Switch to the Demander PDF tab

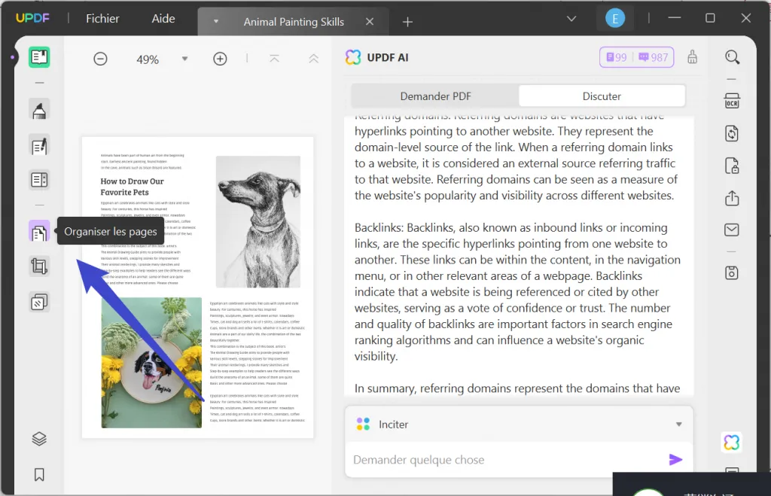pos(437,96)
